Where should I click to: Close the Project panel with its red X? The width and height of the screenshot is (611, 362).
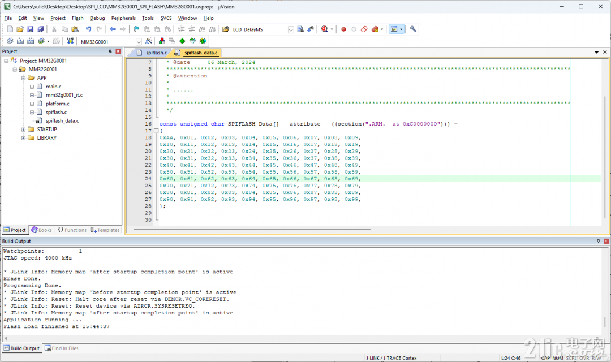coord(118,51)
